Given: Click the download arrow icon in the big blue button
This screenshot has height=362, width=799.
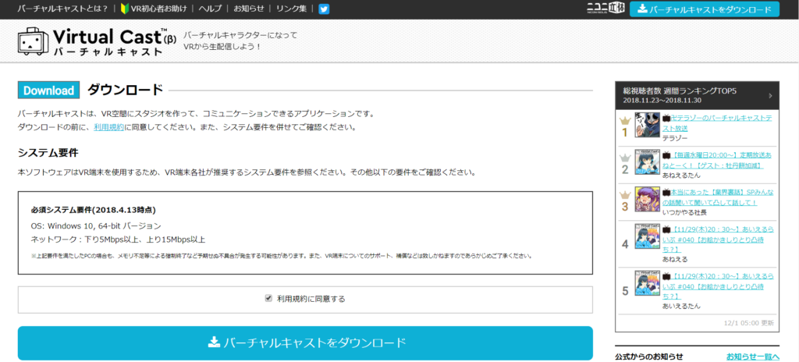Looking at the screenshot, I should pos(214,342).
